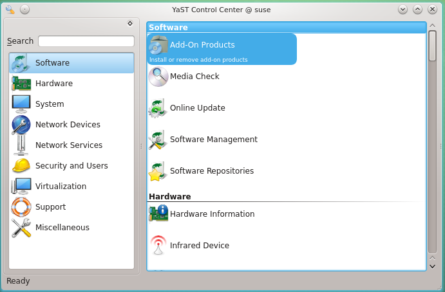Click the Ready status bar text
The width and height of the screenshot is (445, 292).
tap(18, 281)
